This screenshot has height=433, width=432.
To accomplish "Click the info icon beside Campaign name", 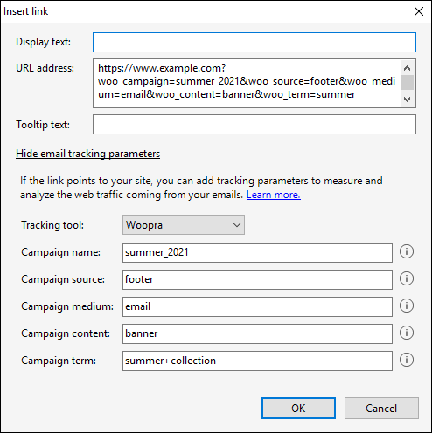I will pos(407,251).
